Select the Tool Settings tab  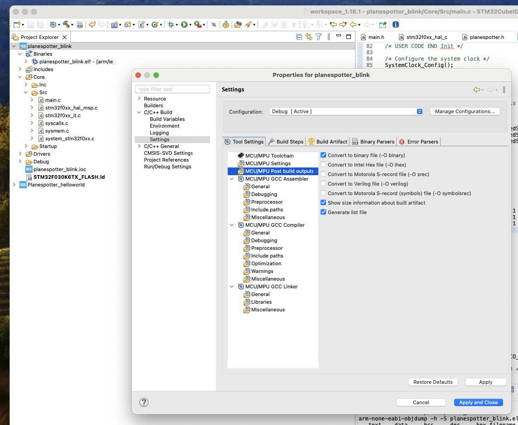pos(244,141)
